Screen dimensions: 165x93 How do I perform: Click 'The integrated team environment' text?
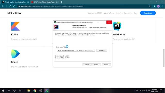point(24,67)
